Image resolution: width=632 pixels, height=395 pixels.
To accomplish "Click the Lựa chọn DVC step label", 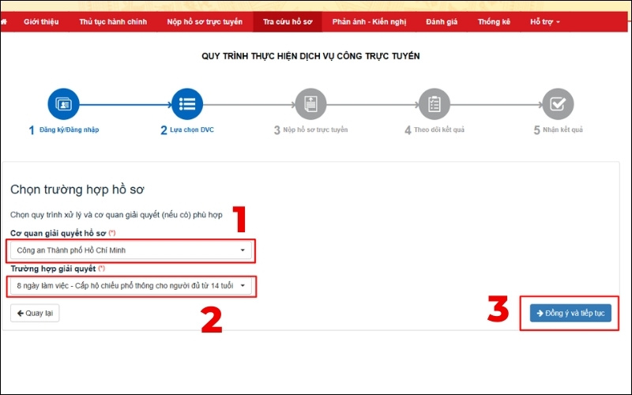I will (x=191, y=130).
